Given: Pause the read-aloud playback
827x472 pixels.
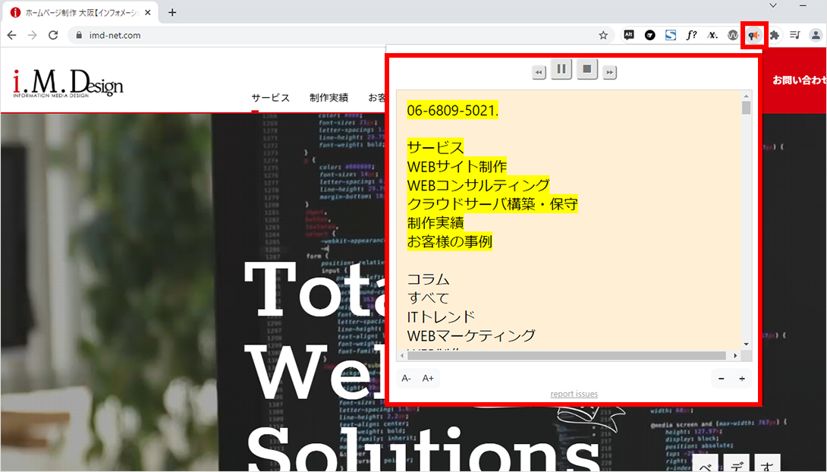Looking at the screenshot, I should [561, 69].
